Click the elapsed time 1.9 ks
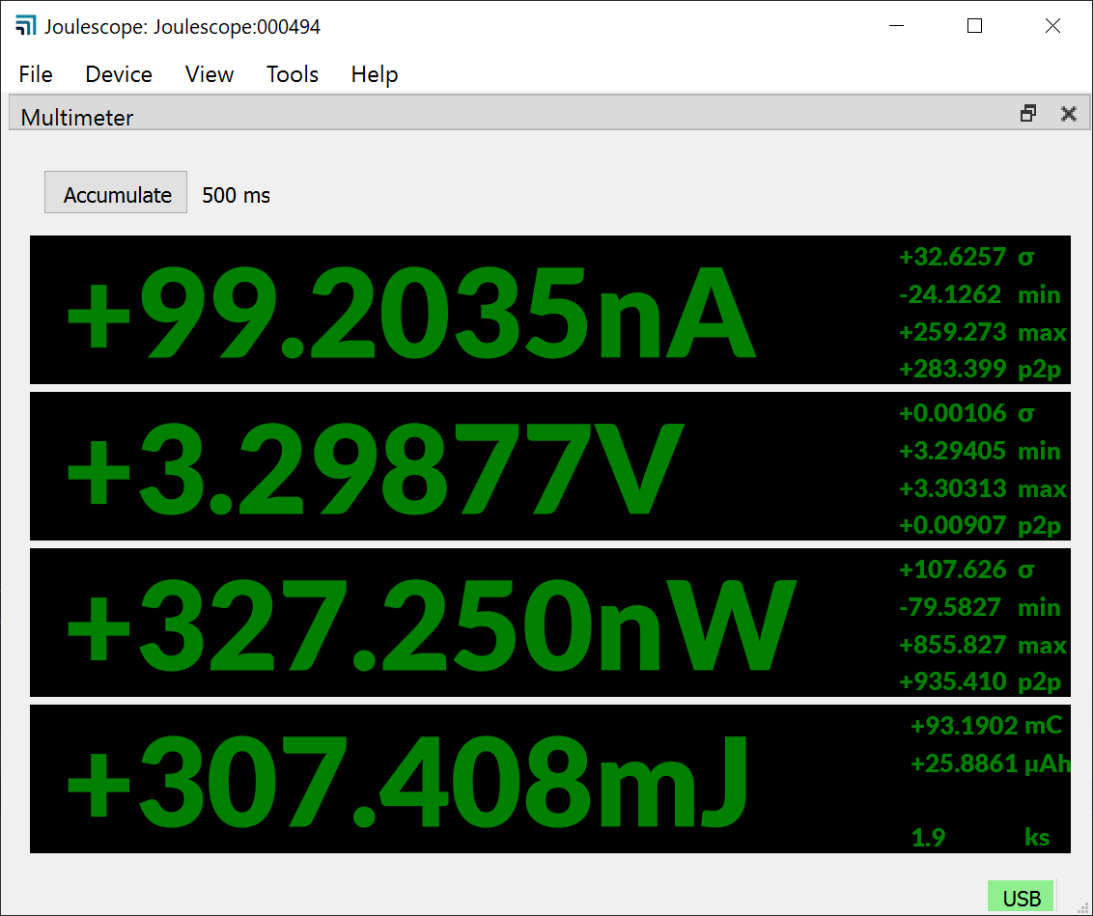Viewport: 1093px width, 916px height. click(x=981, y=837)
